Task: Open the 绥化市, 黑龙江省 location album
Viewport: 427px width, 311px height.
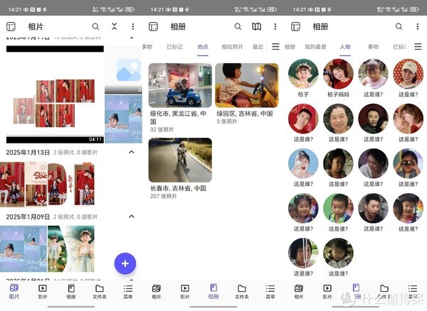Action: click(180, 85)
